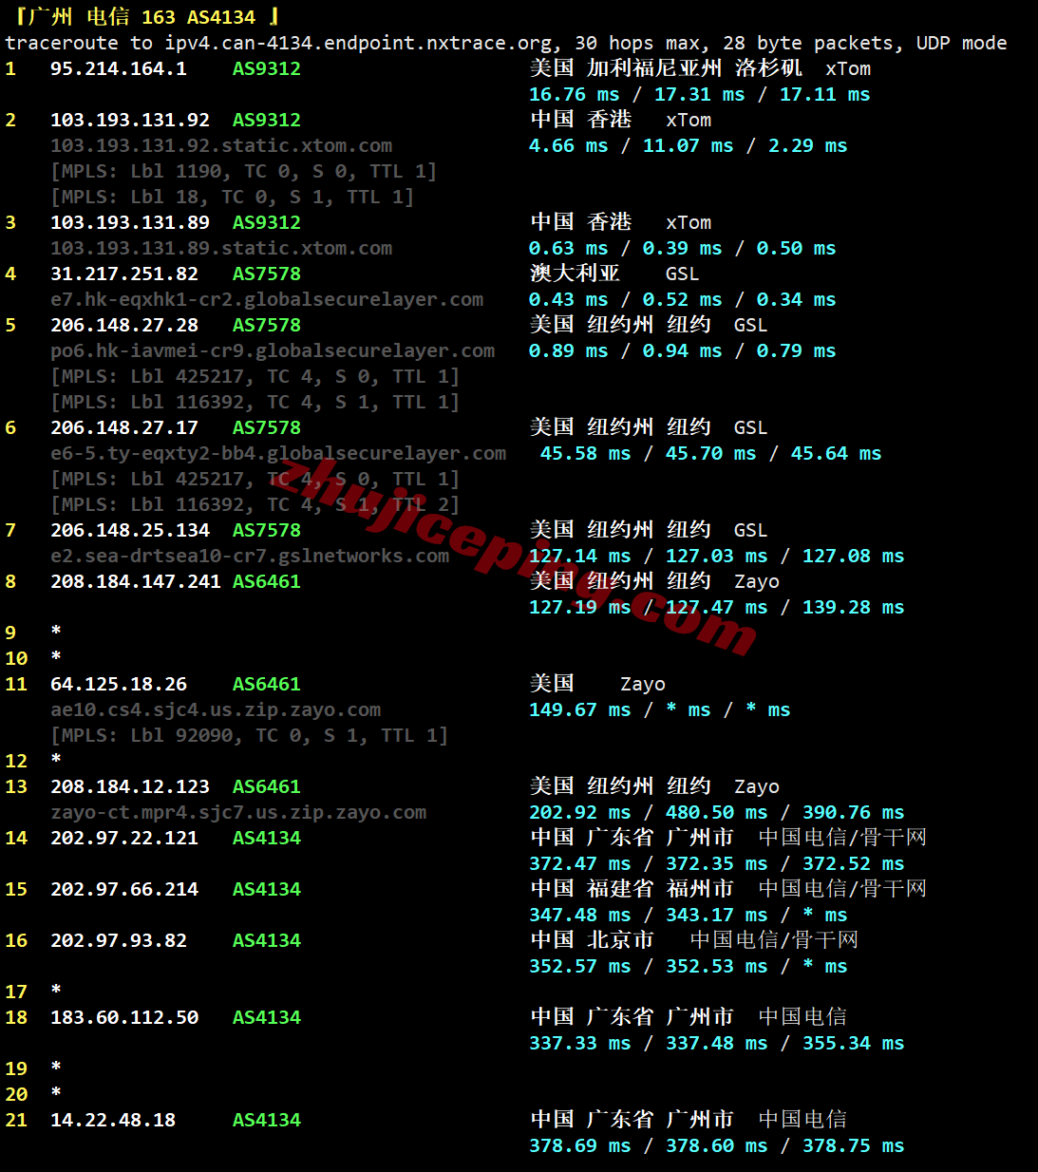Click AS4134 next to 202.97.22.121
Screen dimensions: 1038x1172
coord(267,838)
